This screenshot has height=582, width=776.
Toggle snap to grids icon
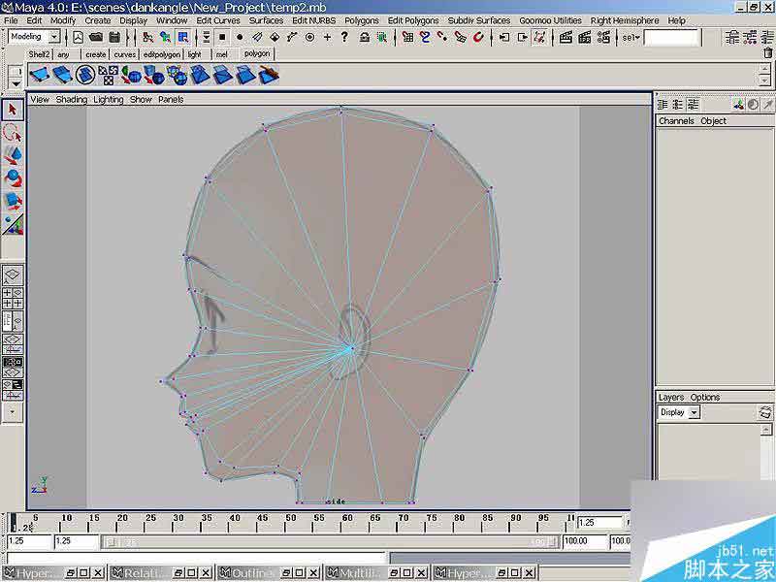(408, 37)
